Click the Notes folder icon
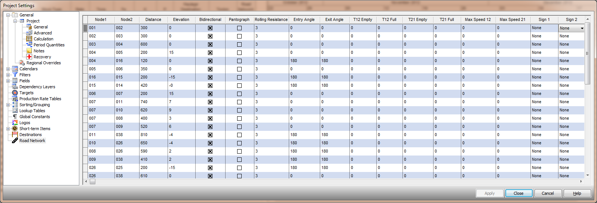The image size is (597, 203). tap(29, 51)
